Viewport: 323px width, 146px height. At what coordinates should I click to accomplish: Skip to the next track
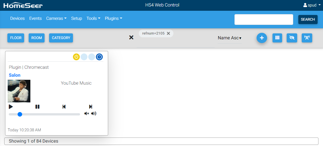[x=91, y=107]
